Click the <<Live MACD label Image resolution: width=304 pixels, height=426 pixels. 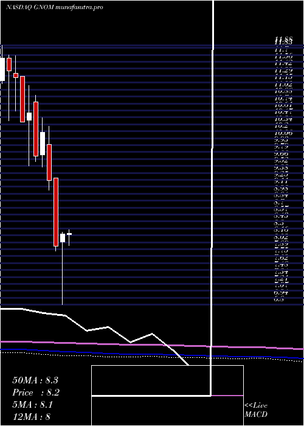point(256,410)
